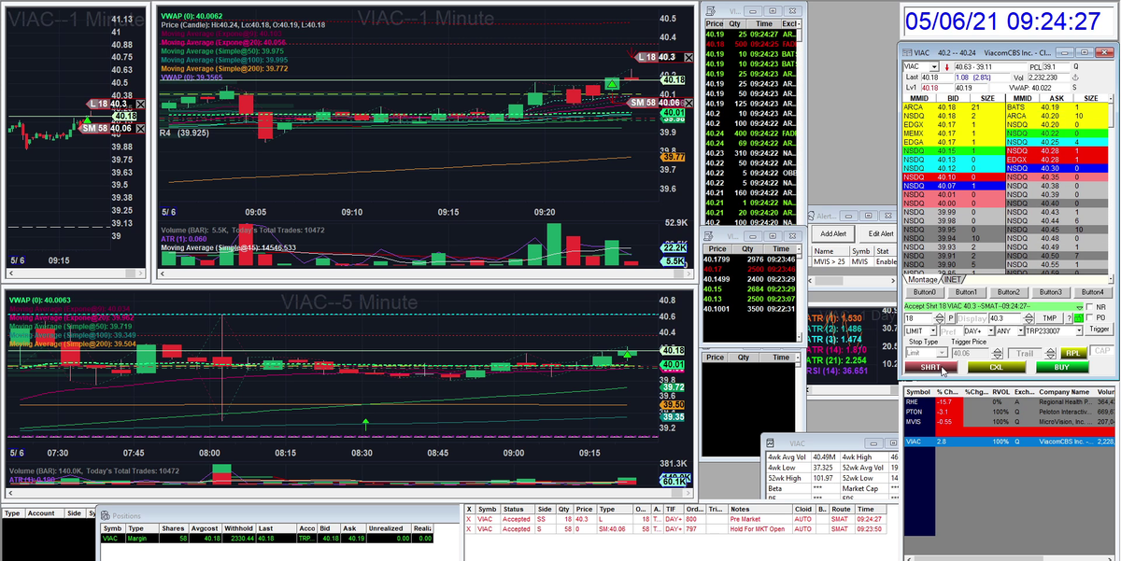The width and height of the screenshot is (1121, 561).
Task: Select the Montage tab
Action: pyautogui.click(x=923, y=280)
